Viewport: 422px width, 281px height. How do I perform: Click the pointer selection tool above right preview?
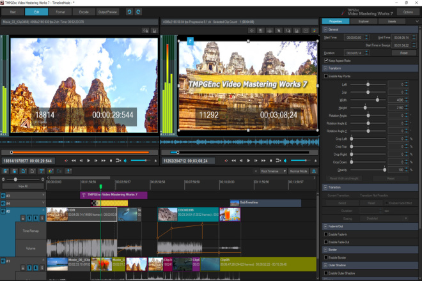pyautogui.click(x=279, y=31)
